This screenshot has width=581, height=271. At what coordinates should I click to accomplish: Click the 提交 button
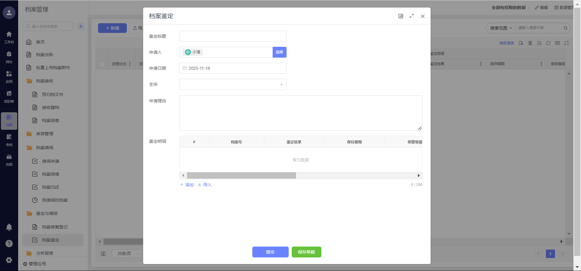pyautogui.click(x=270, y=252)
